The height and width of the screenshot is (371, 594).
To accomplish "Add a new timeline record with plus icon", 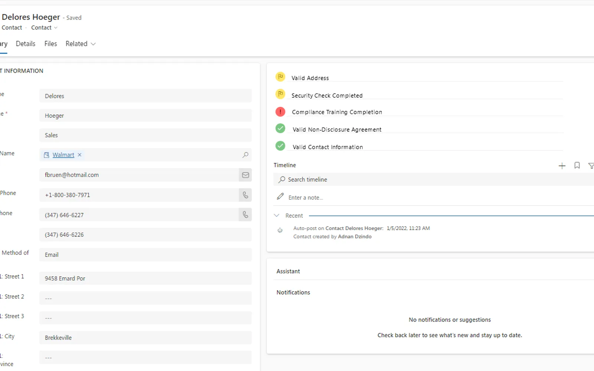I will coord(562,166).
